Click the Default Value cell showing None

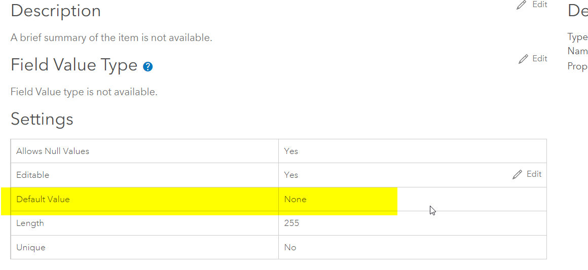(296, 199)
